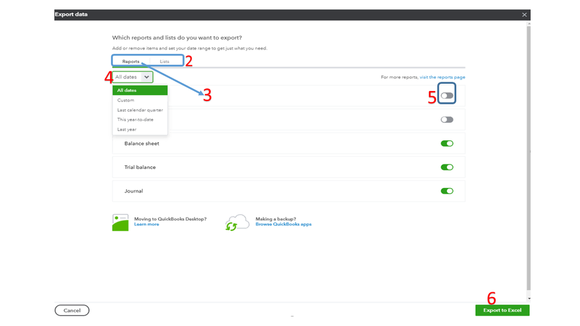
Task: Click the dropdown chevron beside All dates
Action: 146,77
